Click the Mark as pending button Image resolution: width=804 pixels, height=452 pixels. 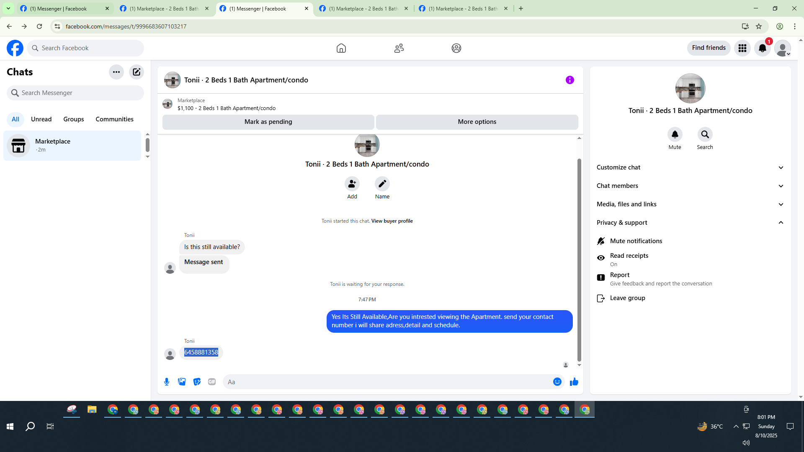[x=268, y=122]
